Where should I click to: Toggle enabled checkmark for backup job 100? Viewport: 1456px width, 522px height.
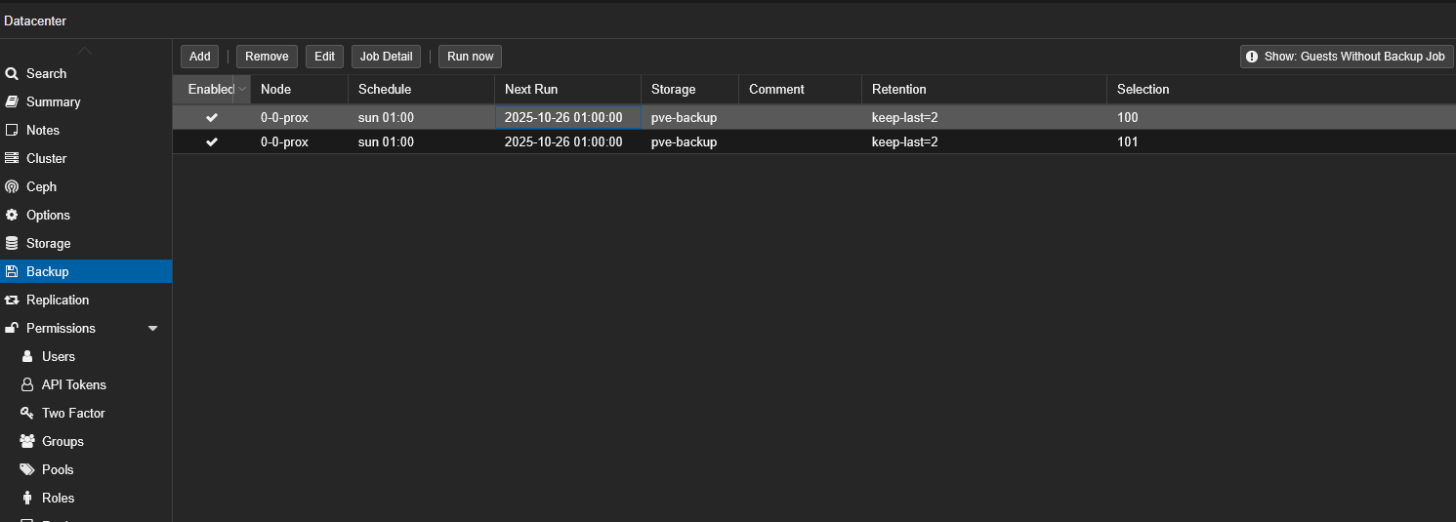pyautogui.click(x=212, y=117)
